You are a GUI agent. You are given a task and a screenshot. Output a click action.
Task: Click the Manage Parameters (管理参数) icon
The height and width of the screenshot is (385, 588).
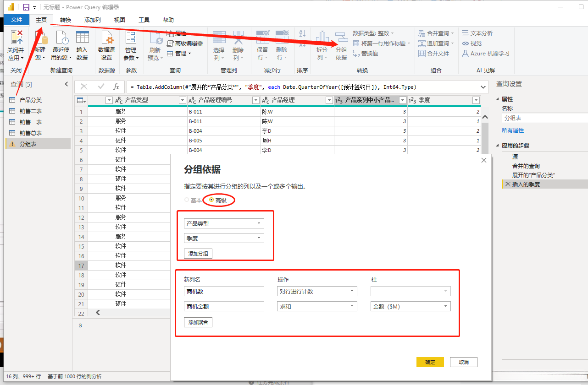tap(131, 38)
